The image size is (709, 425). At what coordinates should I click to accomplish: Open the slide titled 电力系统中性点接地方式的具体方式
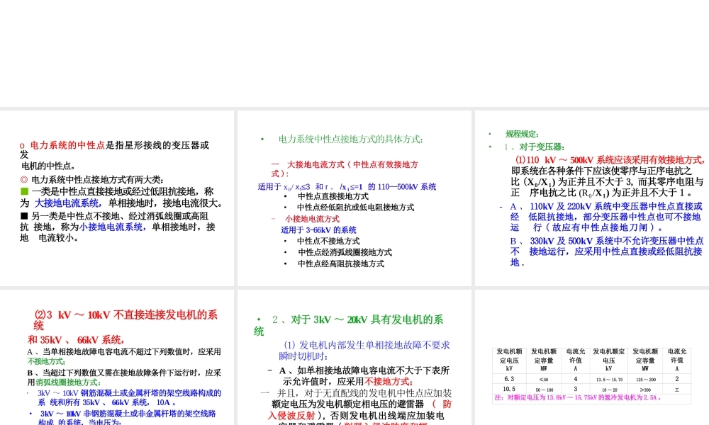(x=354, y=198)
